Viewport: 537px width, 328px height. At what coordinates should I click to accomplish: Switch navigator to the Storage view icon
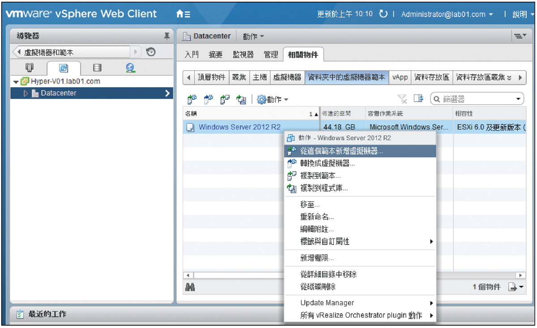(97, 68)
